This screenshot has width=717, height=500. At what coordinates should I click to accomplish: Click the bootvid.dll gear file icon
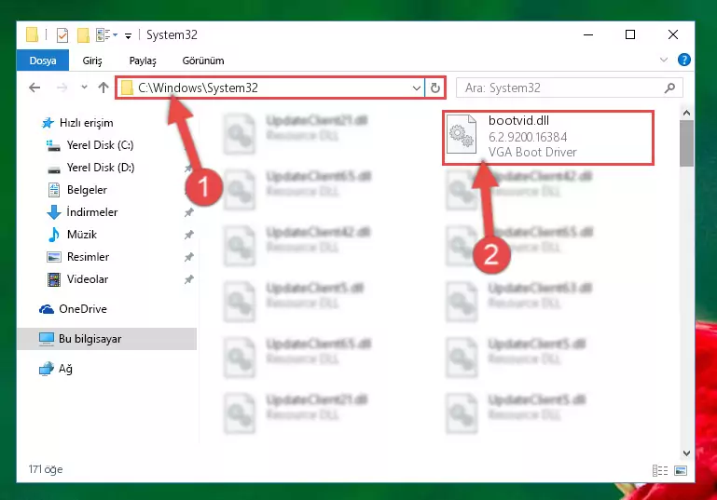coord(462,134)
